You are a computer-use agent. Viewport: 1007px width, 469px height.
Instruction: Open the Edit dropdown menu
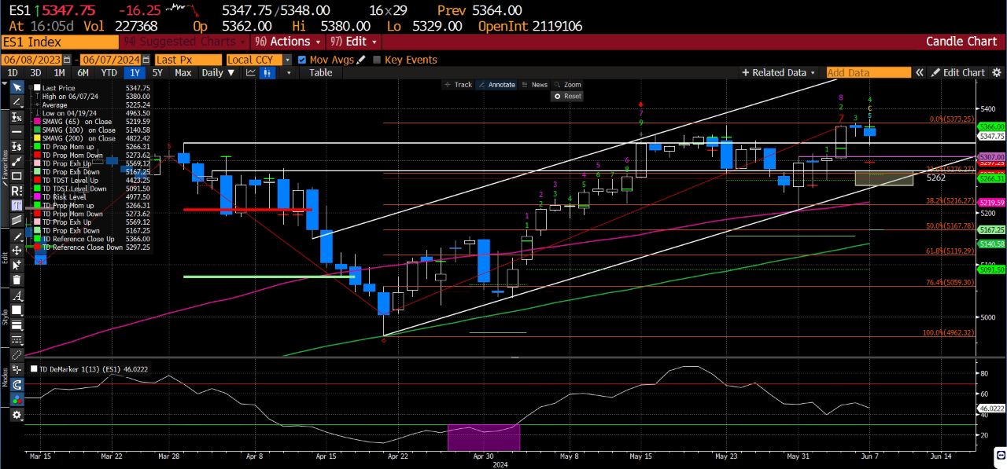click(x=355, y=42)
